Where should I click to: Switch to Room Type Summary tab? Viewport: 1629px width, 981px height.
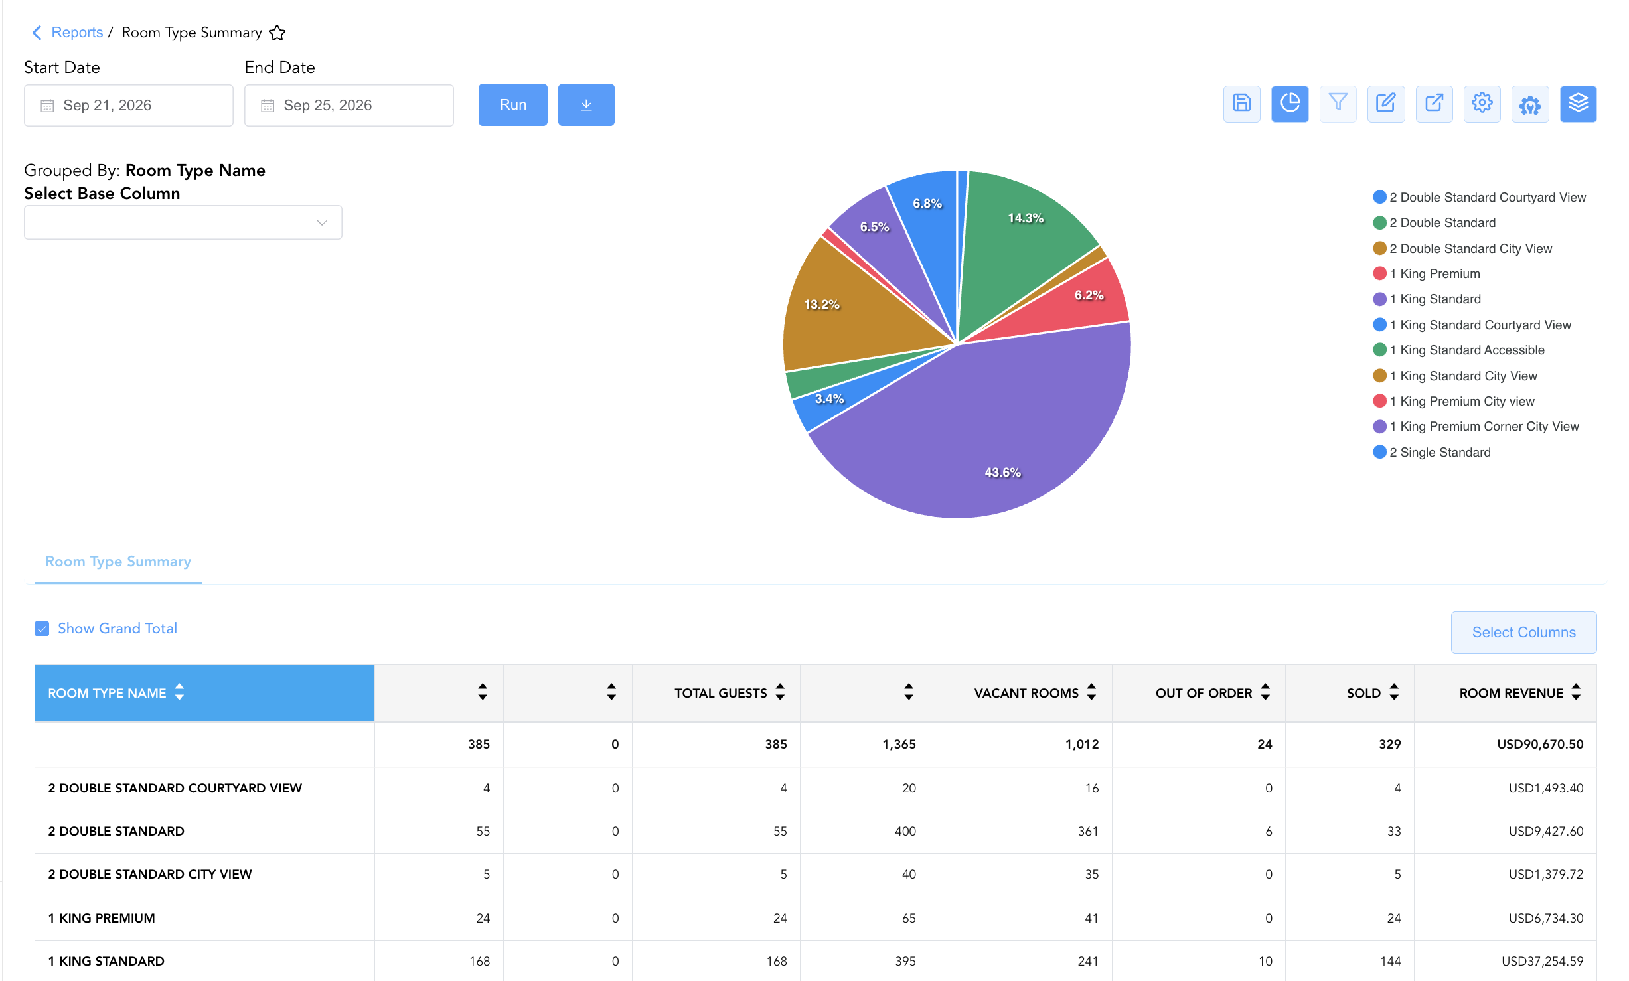tap(118, 562)
